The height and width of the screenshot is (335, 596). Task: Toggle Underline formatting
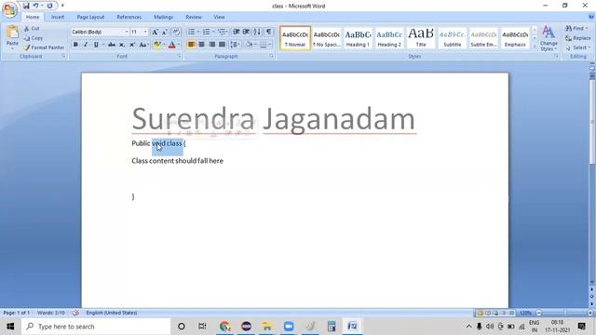pyautogui.click(x=96, y=45)
